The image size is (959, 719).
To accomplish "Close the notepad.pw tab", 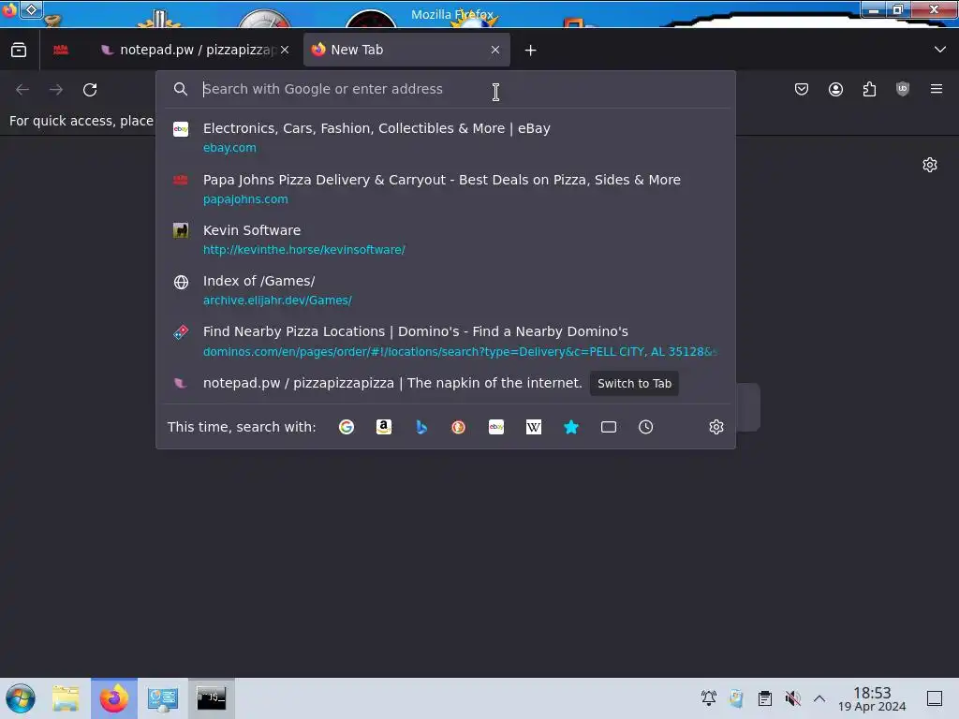I will click(x=285, y=51).
